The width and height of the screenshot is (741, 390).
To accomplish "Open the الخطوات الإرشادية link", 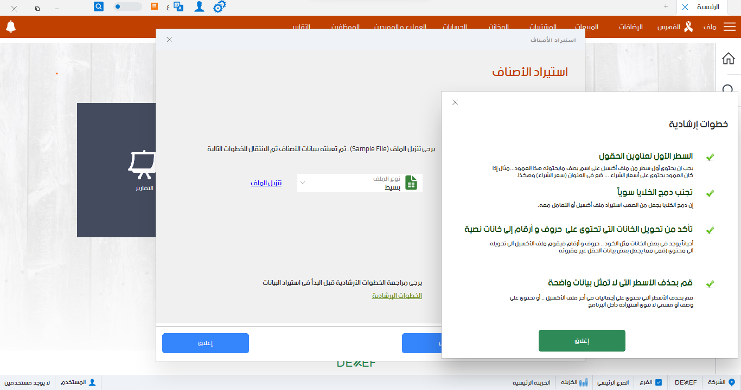I will pyautogui.click(x=397, y=296).
